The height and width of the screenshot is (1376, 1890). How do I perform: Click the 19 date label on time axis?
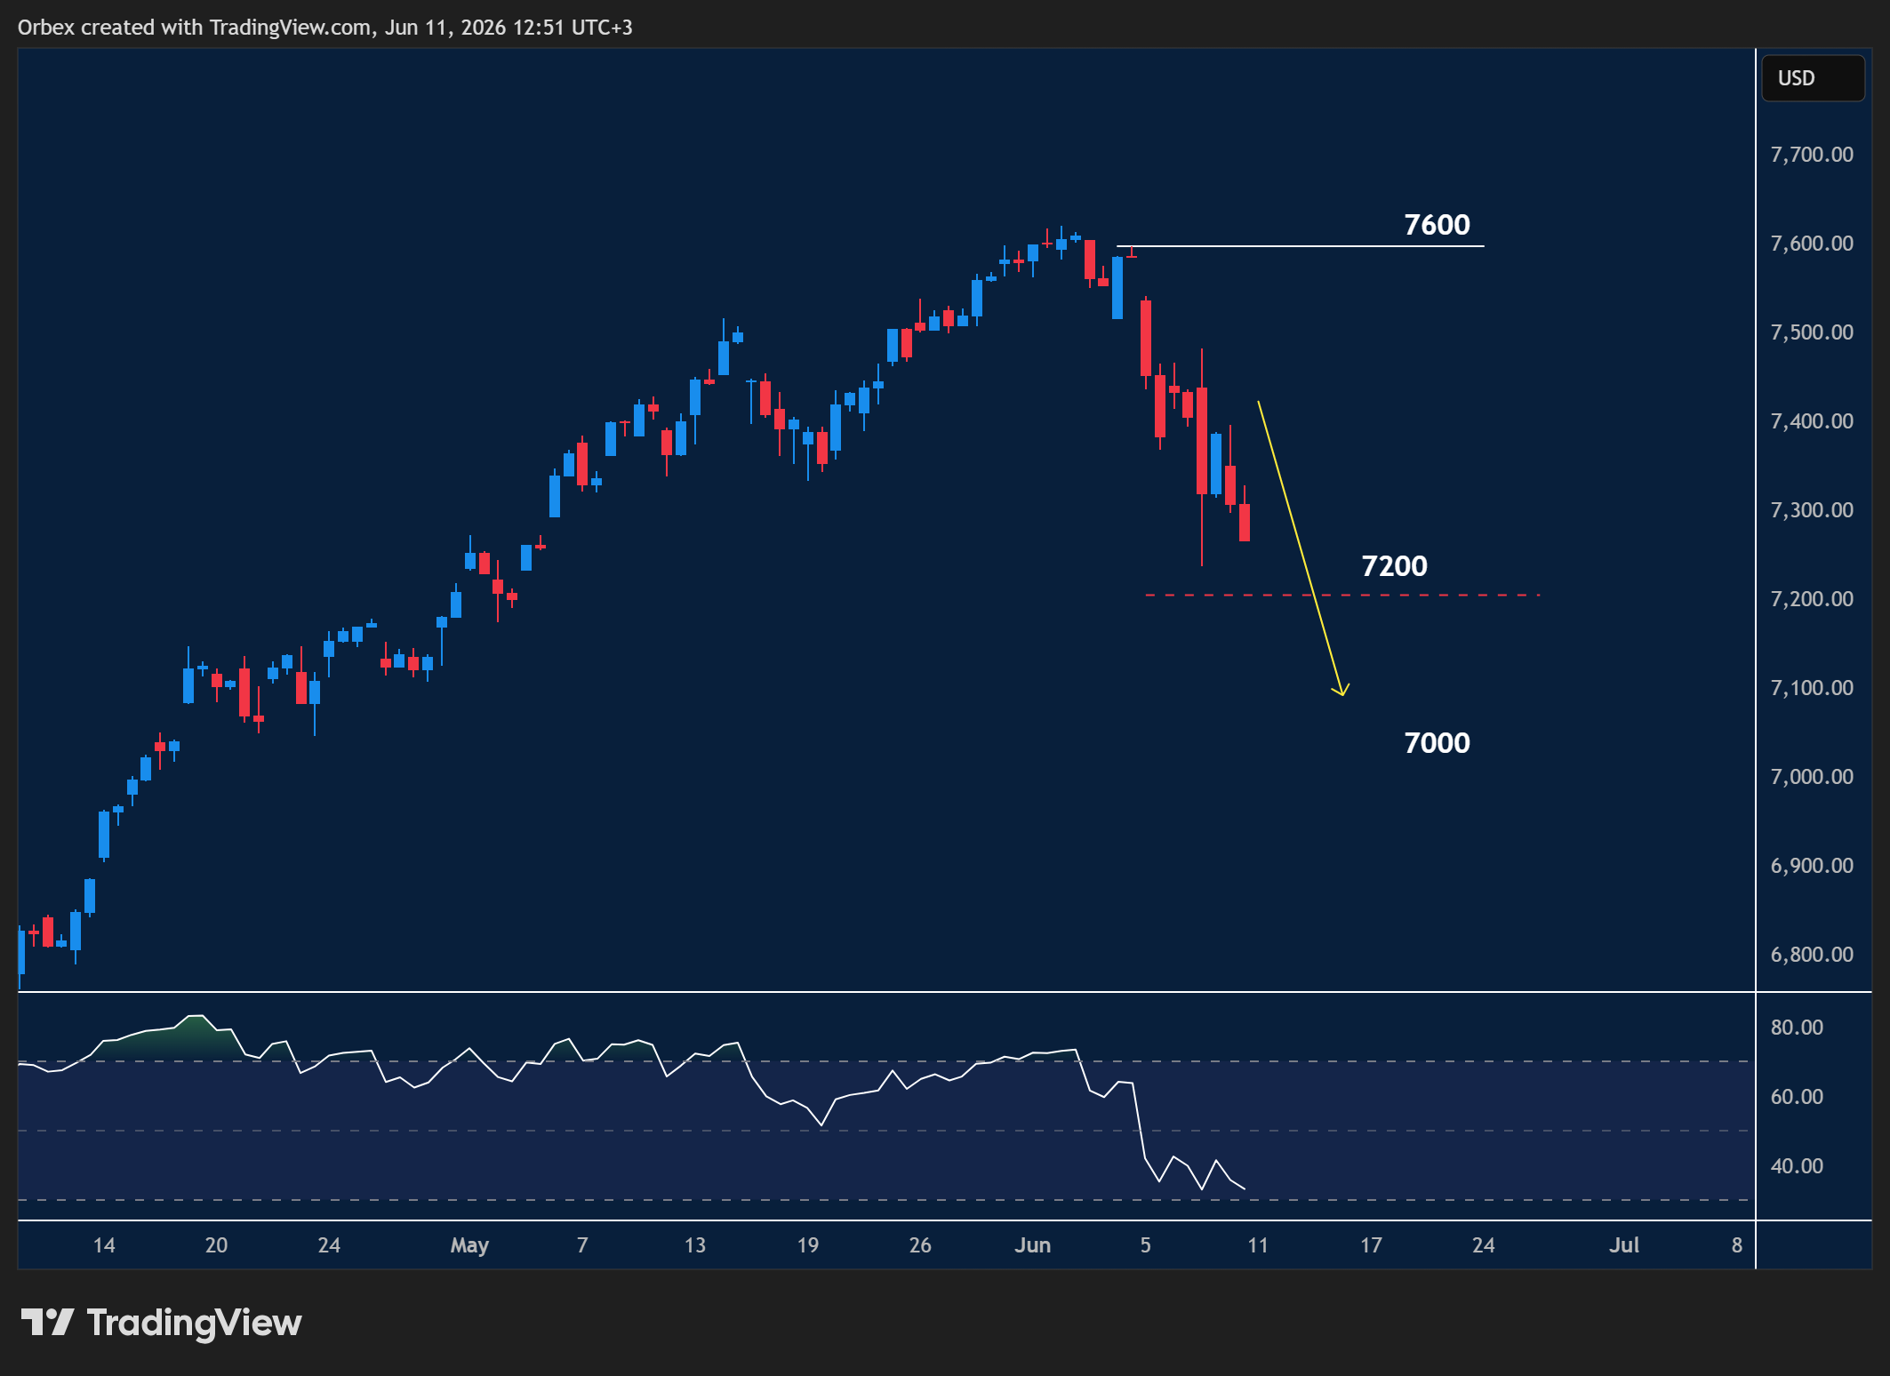coord(807,1245)
